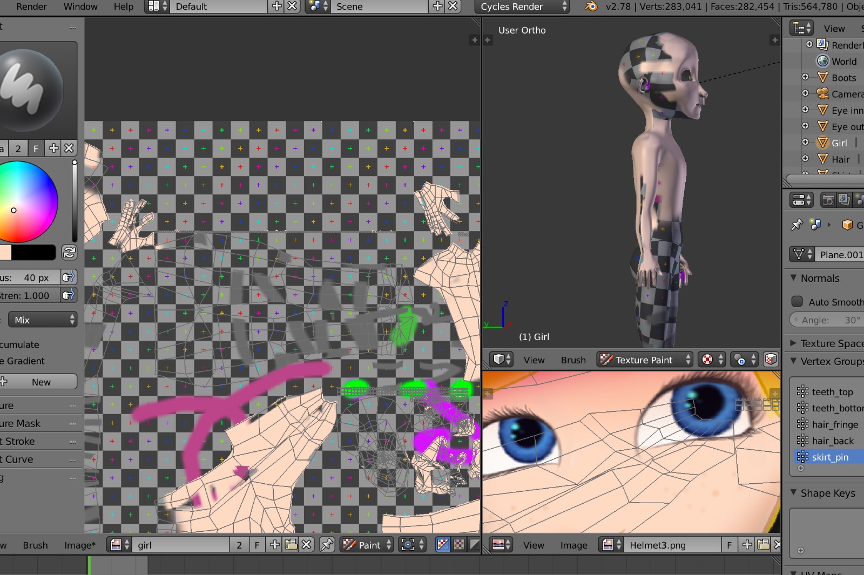
Task: Toggle pressure sensitivity for brush strength
Action: 69,295
